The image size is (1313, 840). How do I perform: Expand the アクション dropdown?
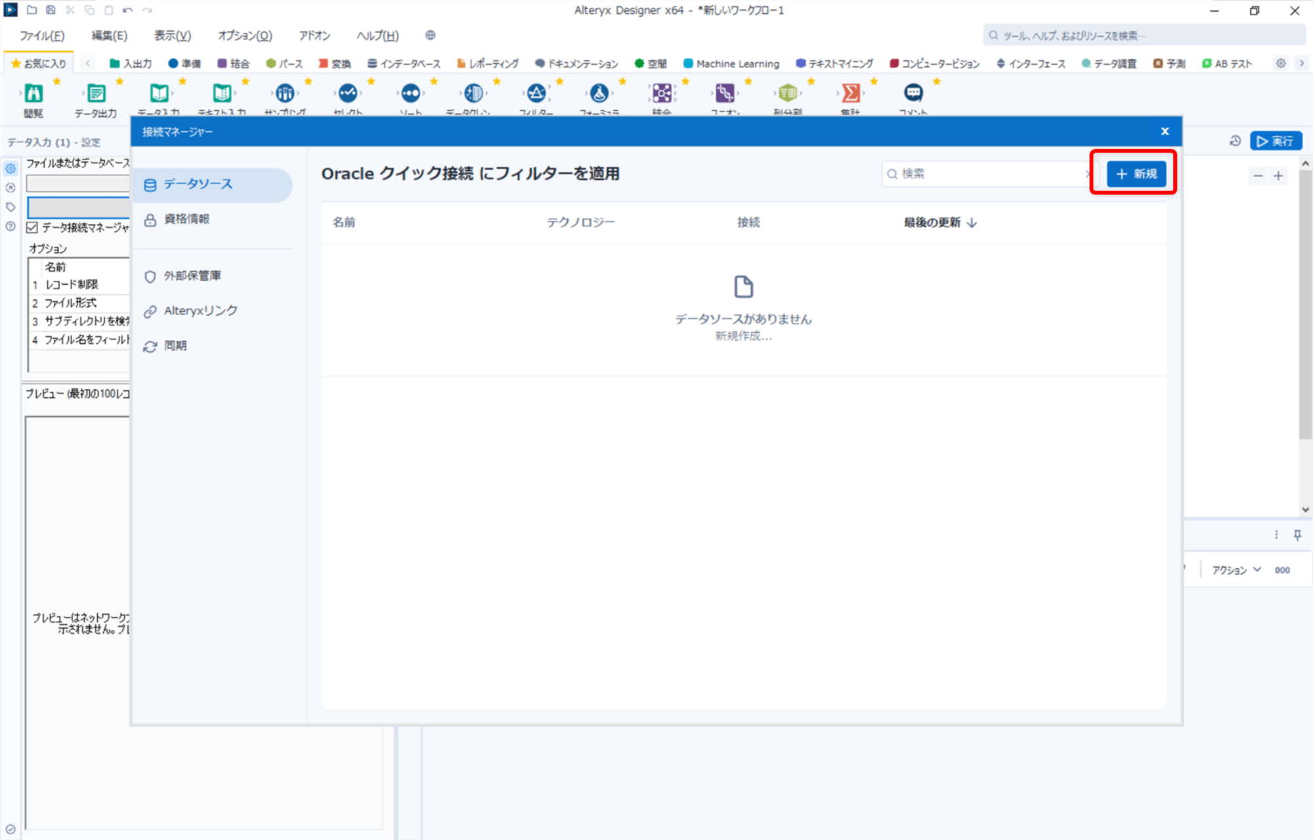click(1236, 570)
